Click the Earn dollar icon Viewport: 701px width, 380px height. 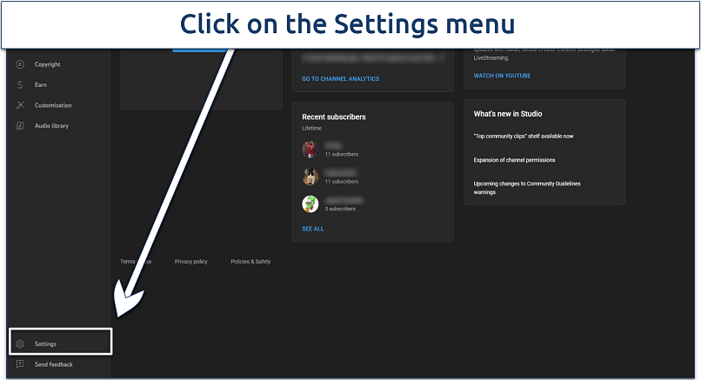(20, 85)
